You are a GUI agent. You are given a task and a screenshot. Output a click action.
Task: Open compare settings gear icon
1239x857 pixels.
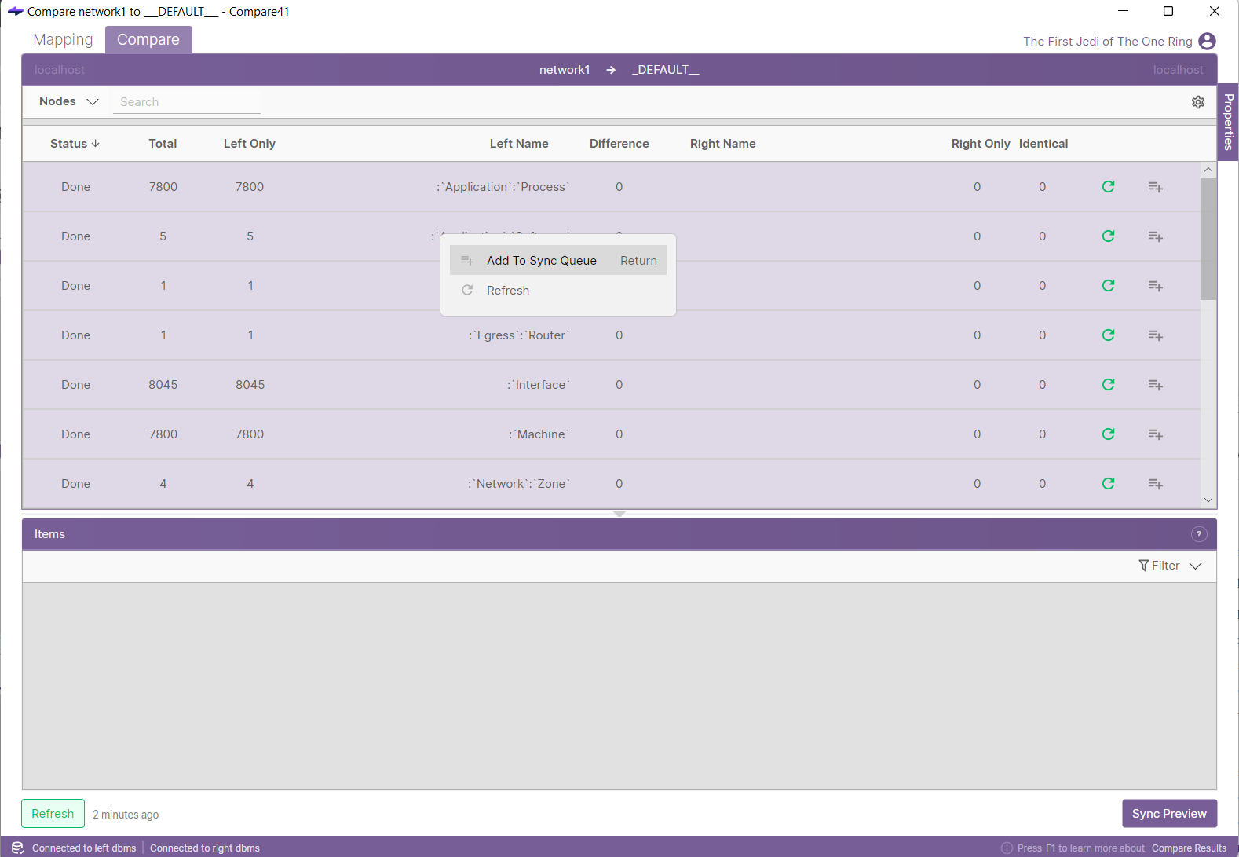[x=1197, y=102]
